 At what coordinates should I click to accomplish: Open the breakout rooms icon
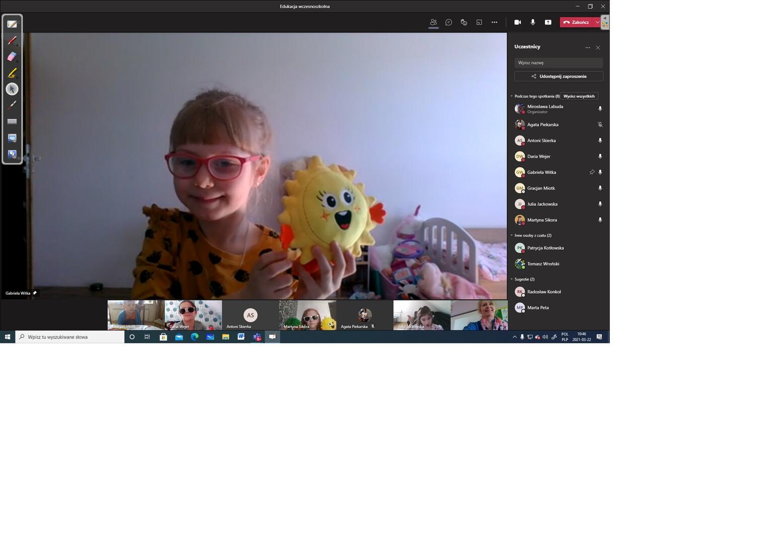479,22
